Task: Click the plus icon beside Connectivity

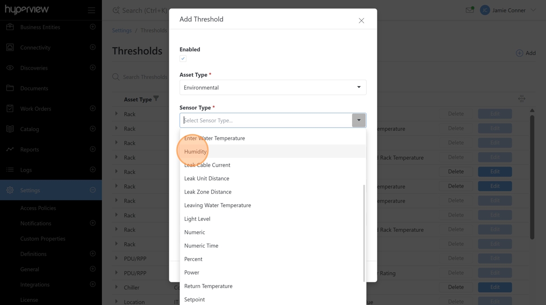Action: [93, 47]
